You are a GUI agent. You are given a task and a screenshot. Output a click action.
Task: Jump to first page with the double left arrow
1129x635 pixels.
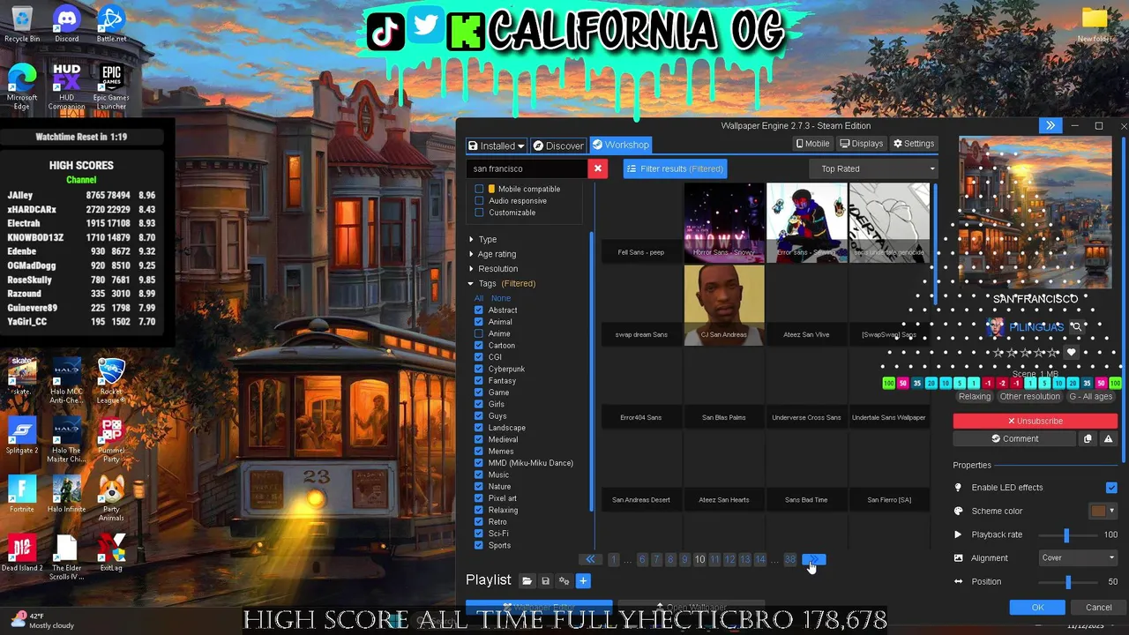point(590,559)
